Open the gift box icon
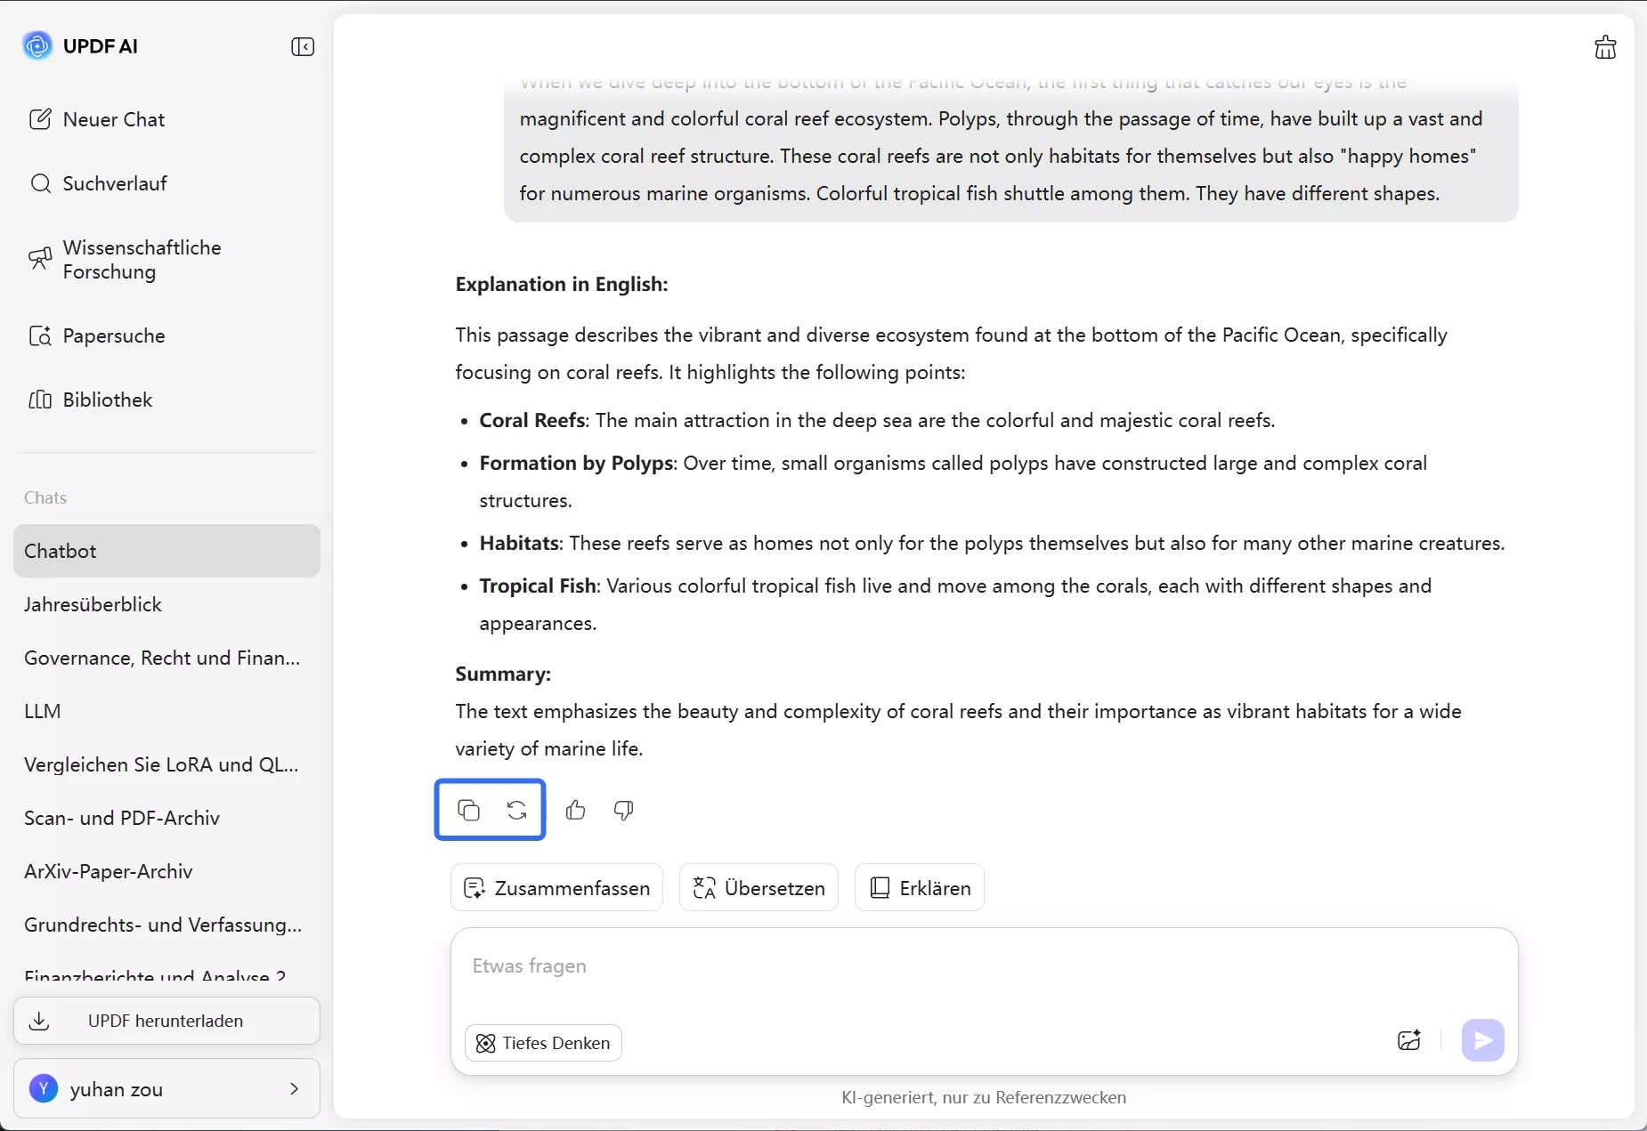 pyautogui.click(x=1605, y=47)
